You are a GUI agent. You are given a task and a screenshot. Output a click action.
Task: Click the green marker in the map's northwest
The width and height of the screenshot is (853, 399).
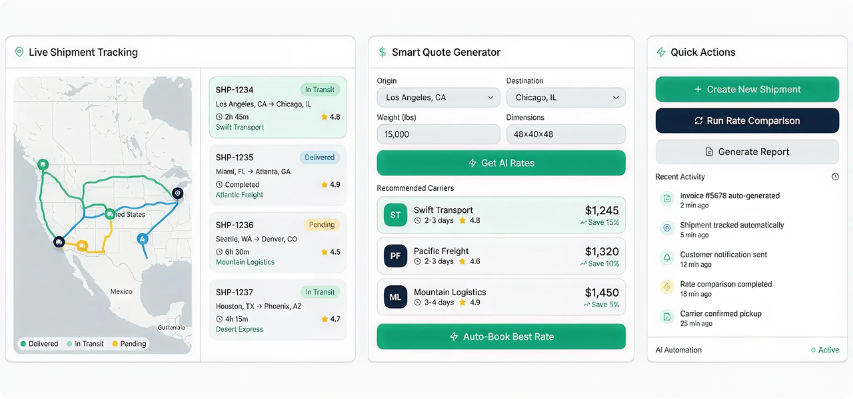tap(43, 164)
